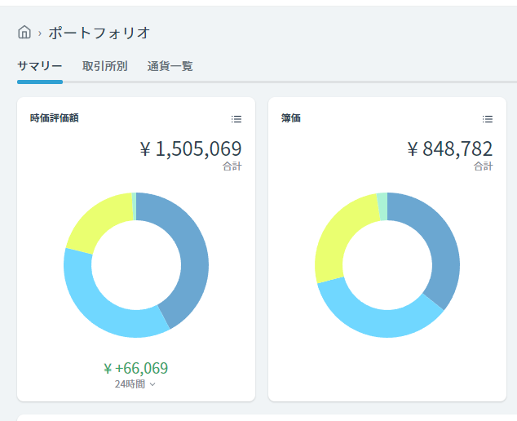Click the ¥ 1,505,069 total value
This screenshot has width=517, height=421.
[191, 148]
